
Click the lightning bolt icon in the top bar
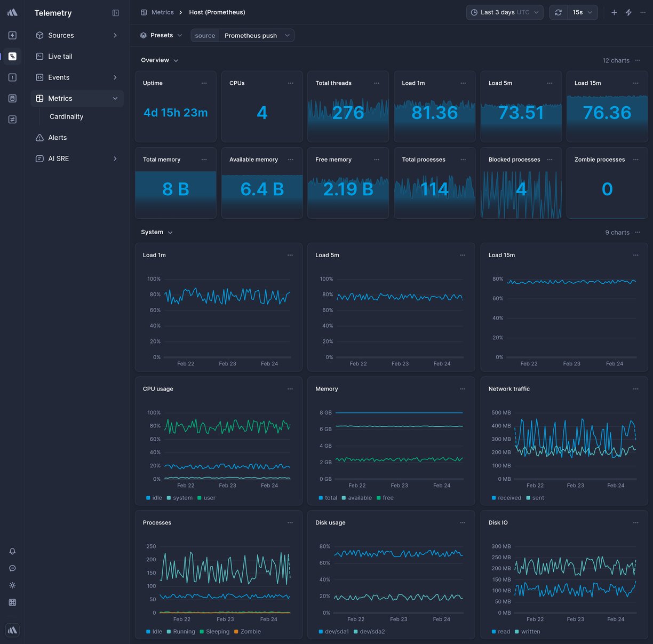click(628, 12)
